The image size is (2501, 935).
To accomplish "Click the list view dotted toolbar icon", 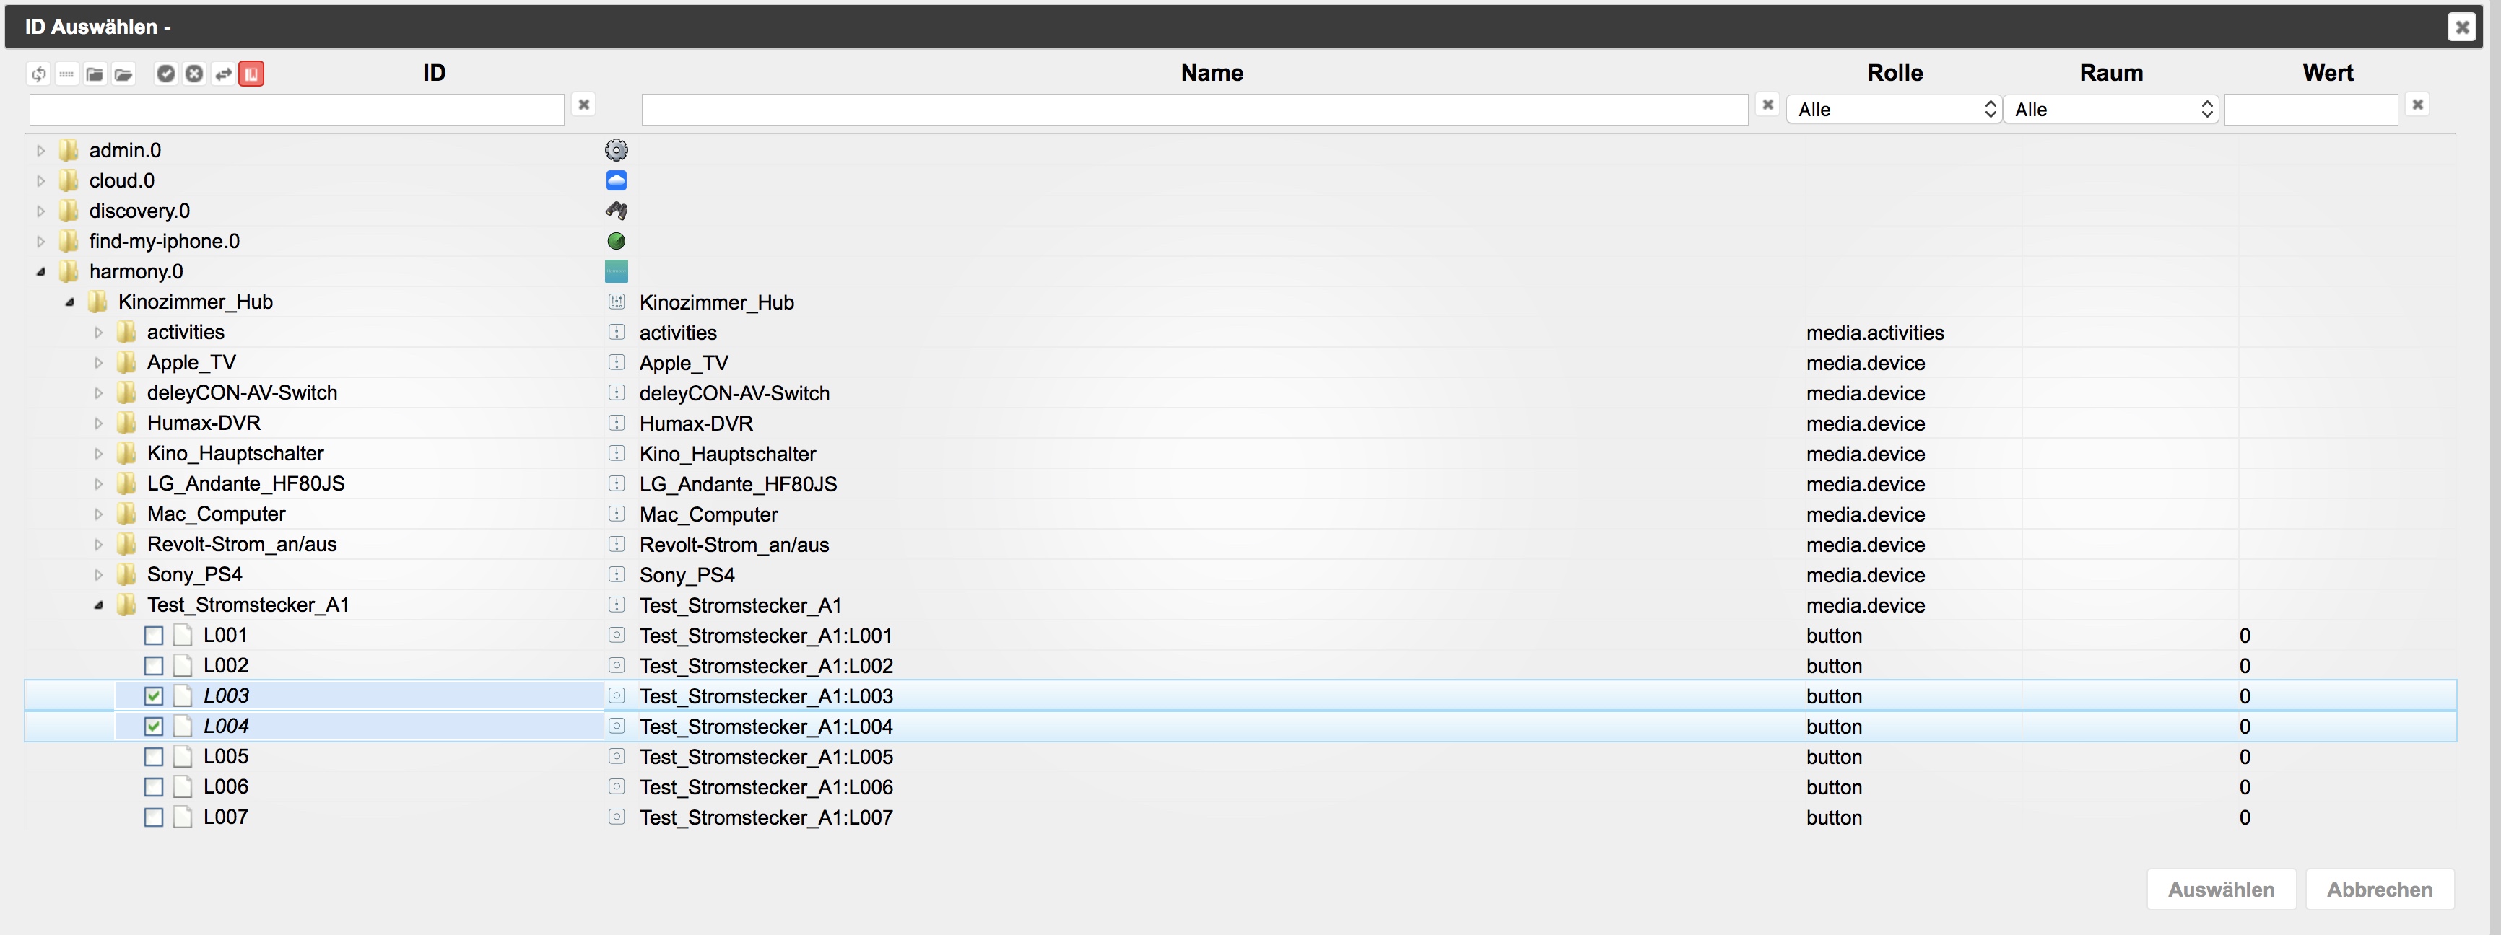I will pyautogui.click(x=67, y=74).
